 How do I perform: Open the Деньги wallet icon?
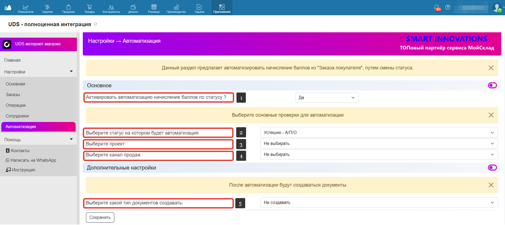click(133, 7)
